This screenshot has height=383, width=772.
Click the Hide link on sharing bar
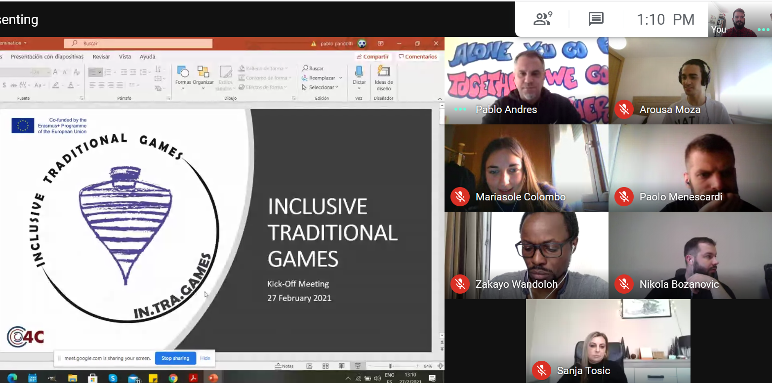pos(205,358)
